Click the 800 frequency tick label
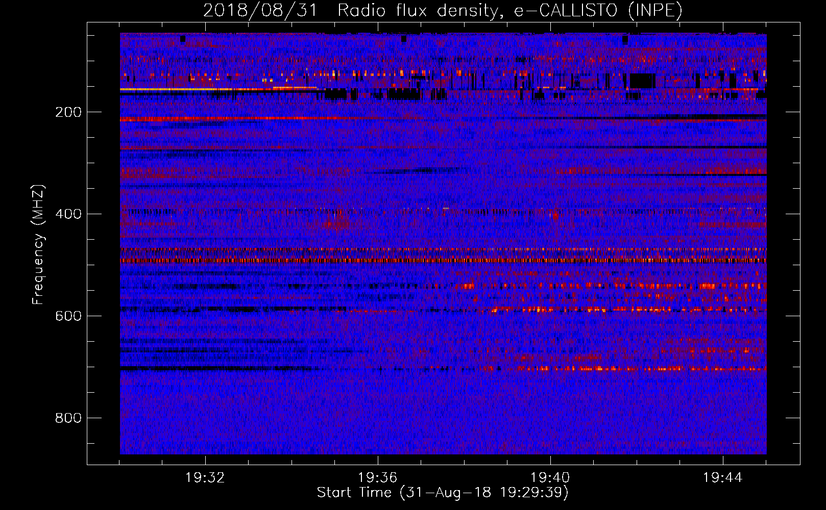The height and width of the screenshot is (510, 826). point(68,418)
